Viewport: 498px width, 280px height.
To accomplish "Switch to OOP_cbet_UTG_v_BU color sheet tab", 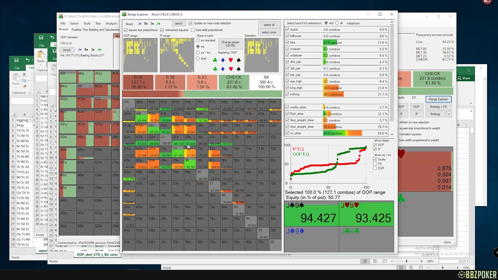I will point(97,255).
